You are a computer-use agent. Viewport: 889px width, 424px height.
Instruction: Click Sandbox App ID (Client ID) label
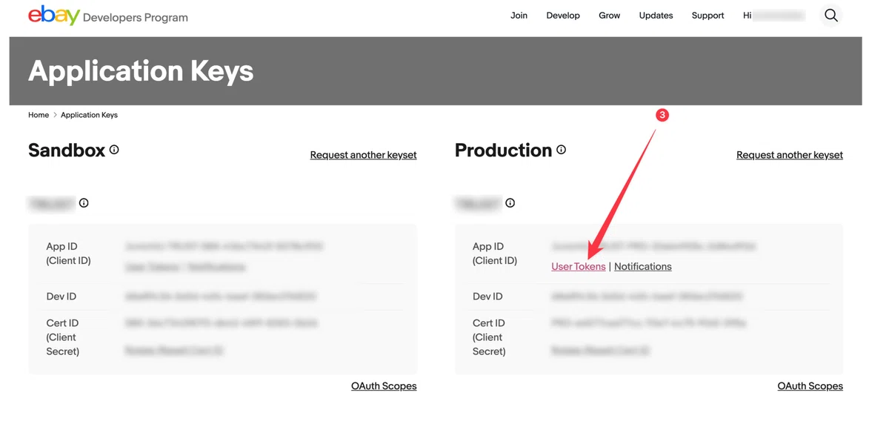(68, 254)
